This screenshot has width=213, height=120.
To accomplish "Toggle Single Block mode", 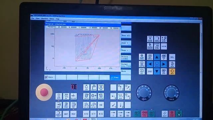I will click(66, 105).
